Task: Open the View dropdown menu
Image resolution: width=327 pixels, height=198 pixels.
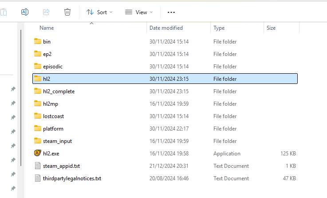Action: click(x=139, y=12)
